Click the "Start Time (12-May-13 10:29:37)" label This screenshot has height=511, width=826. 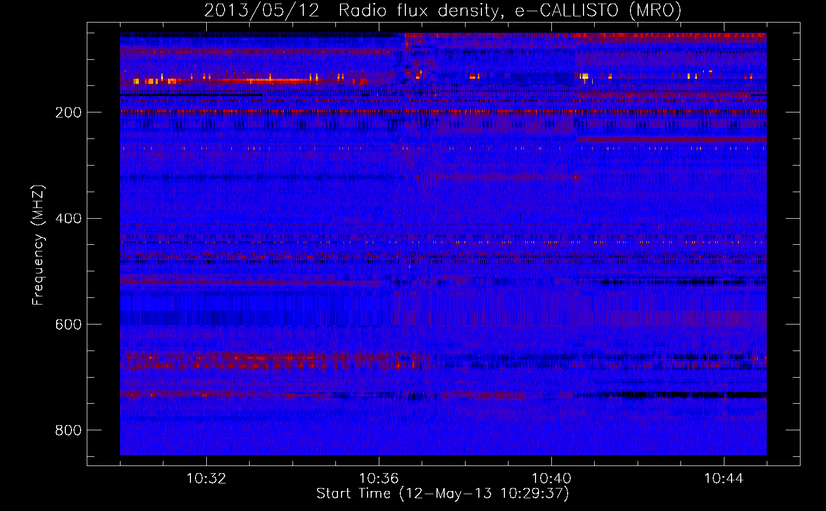[443, 494]
